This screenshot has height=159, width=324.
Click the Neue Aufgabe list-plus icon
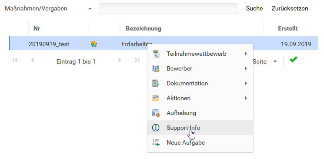pyautogui.click(x=156, y=142)
